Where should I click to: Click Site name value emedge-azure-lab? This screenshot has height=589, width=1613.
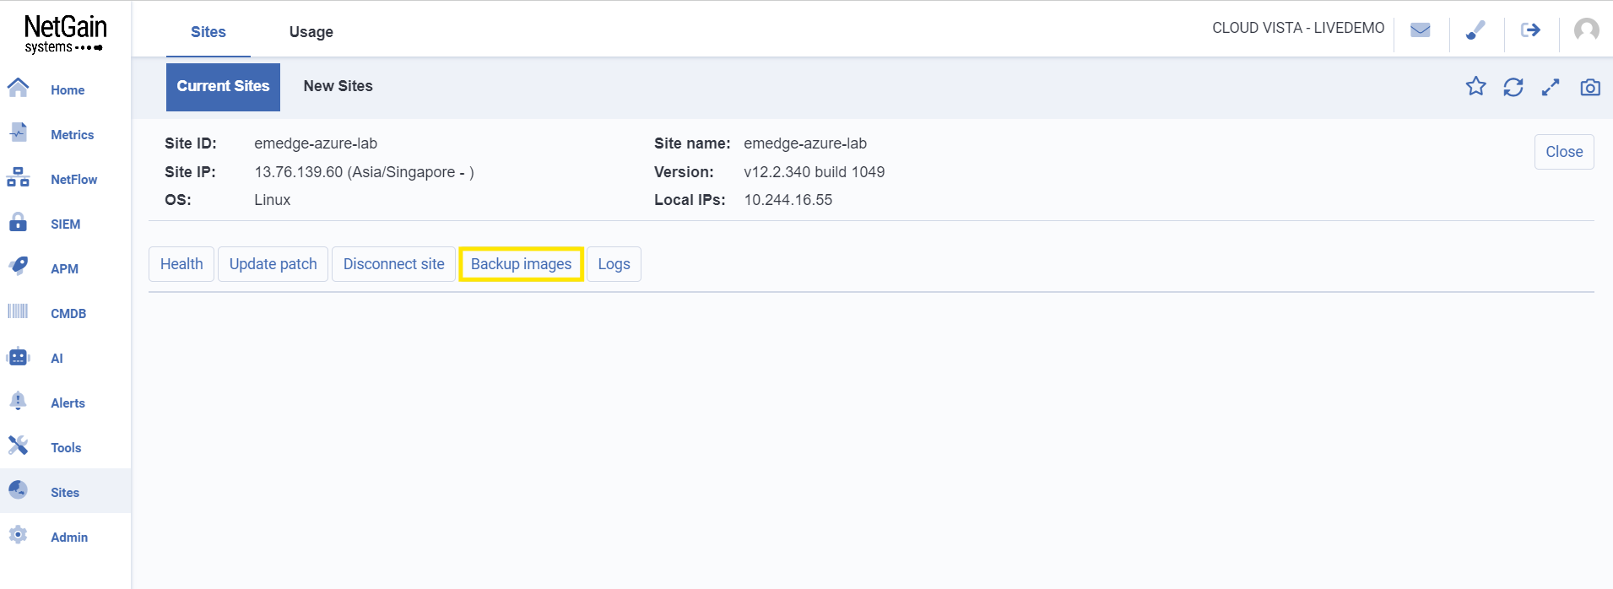805,143
